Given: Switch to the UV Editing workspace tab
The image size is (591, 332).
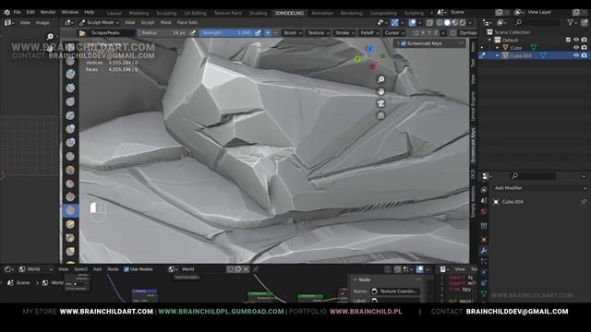Looking at the screenshot, I should 195,13.
